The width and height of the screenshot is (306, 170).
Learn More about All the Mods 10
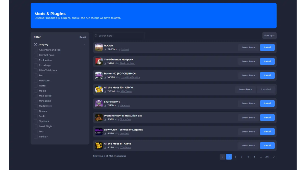245,89
